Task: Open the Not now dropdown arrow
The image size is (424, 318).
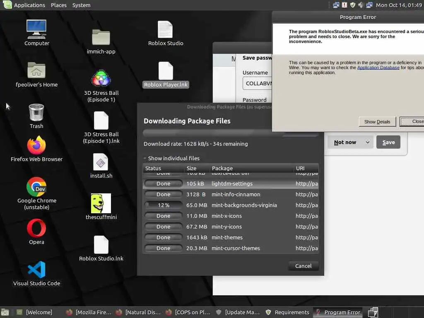Action: point(368,142)
